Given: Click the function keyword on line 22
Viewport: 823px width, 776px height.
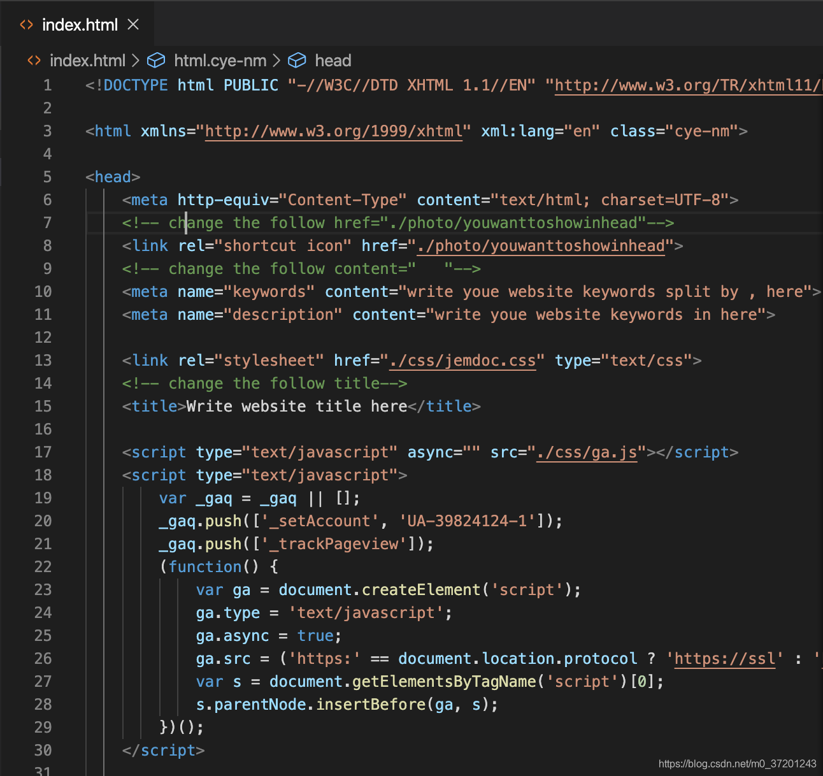Looking at the screenshot, I should point(205,567).
